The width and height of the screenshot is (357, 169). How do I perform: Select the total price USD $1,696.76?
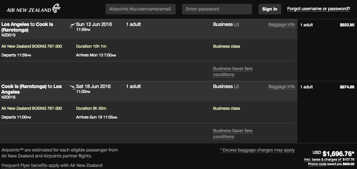coord(338,154)
